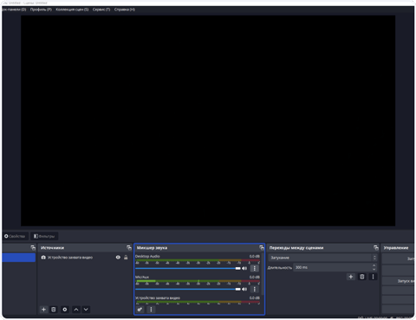Undock the Микшер звука panel
The width and height of the screenshot is (416, 320).
(x=262, y=248)
